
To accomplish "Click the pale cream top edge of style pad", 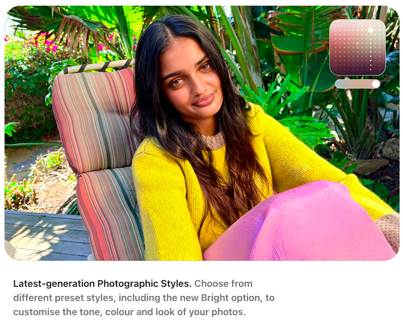I will click(358, 22).
